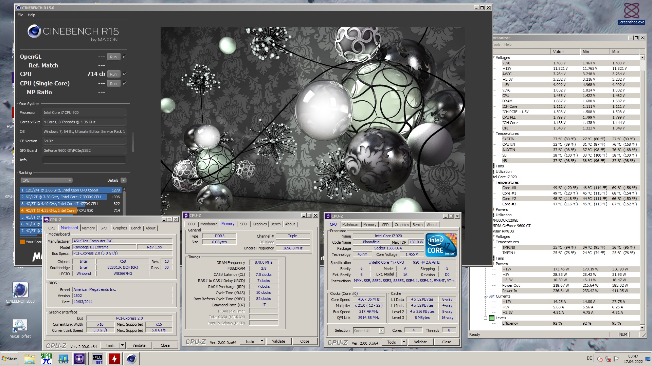This screenshot has height=366, width=652.
Task: Click the Details arrow icon in Ranking
Action: point(123,180)
